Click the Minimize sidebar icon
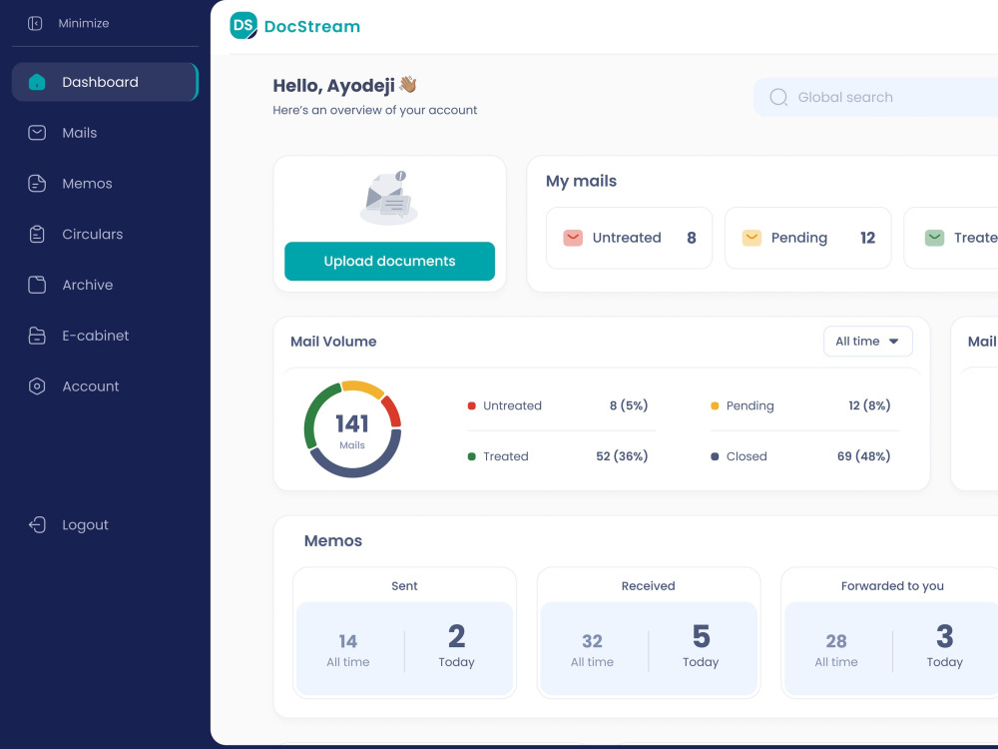Image resolution: width=998 pixels, height=749 pixels. (35, 24)
